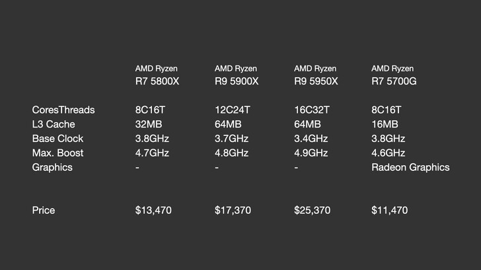Screen dimensions: 481x270
Task: Click the L3 Cache row label
Action: pos(53,124)
